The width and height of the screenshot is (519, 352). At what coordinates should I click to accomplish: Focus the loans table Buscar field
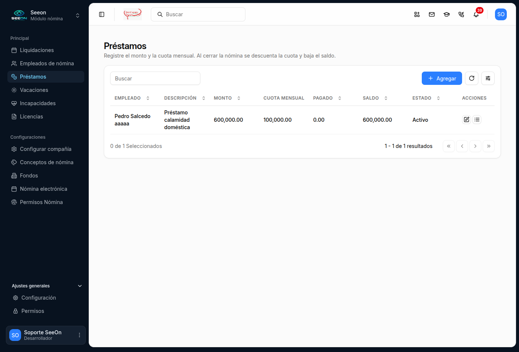point(155,78)
